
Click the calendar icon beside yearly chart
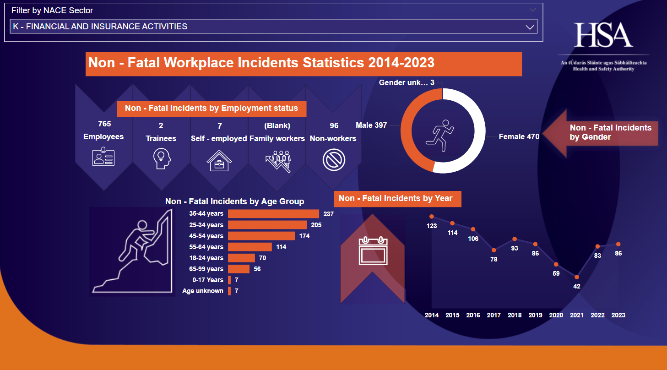(x=373, y=251)
